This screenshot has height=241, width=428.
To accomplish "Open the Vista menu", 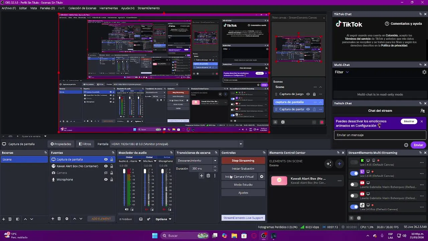I will click(x=33, y=8).
